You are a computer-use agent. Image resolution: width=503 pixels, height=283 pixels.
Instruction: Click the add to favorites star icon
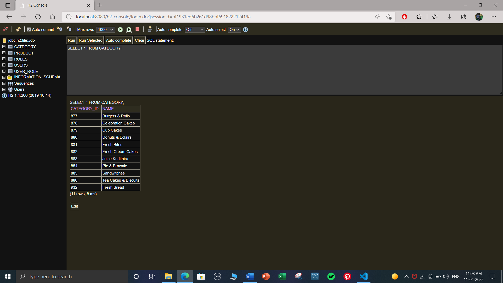pos(389,17)
